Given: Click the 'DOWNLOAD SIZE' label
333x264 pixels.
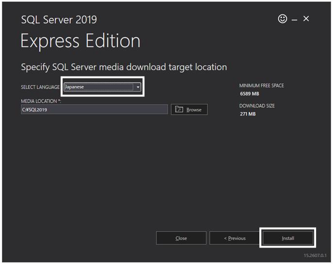Looking at the screenshot, I should pyautogui.click(x=257, y=106).
